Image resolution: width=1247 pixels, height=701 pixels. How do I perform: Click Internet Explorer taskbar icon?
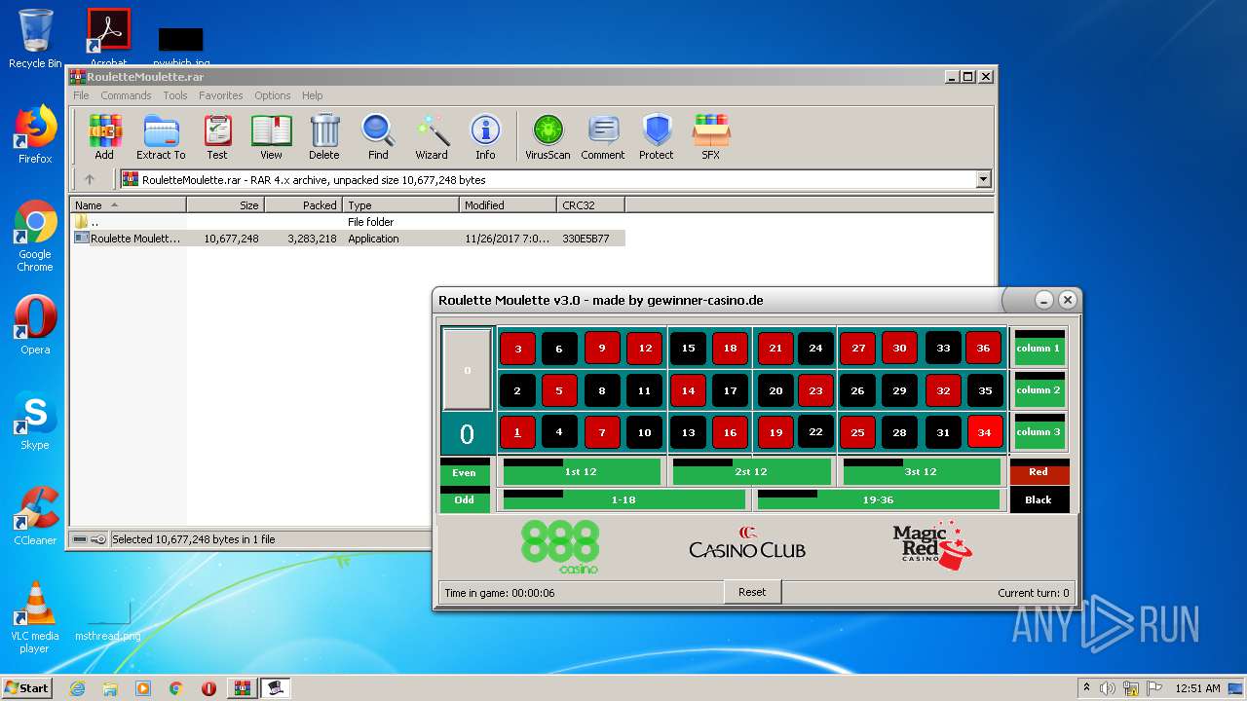pyautogui.click(x=77, y=688)
